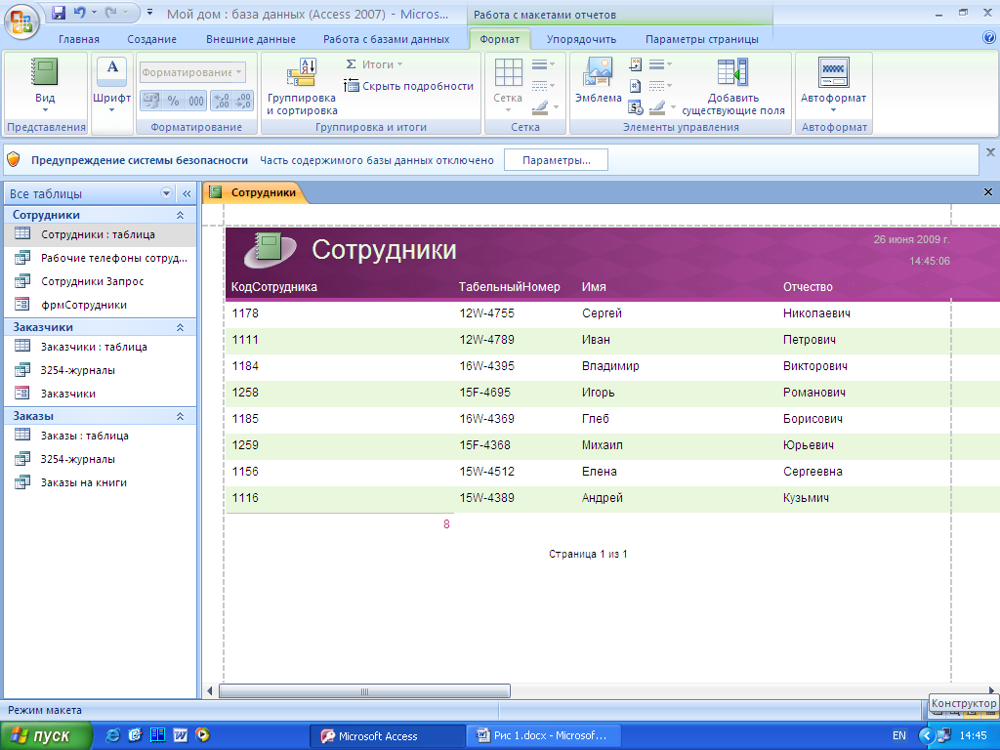This screenshot has height=750, width=1000.
Task: Open the Вид view button
Action: tap(45, 86)
